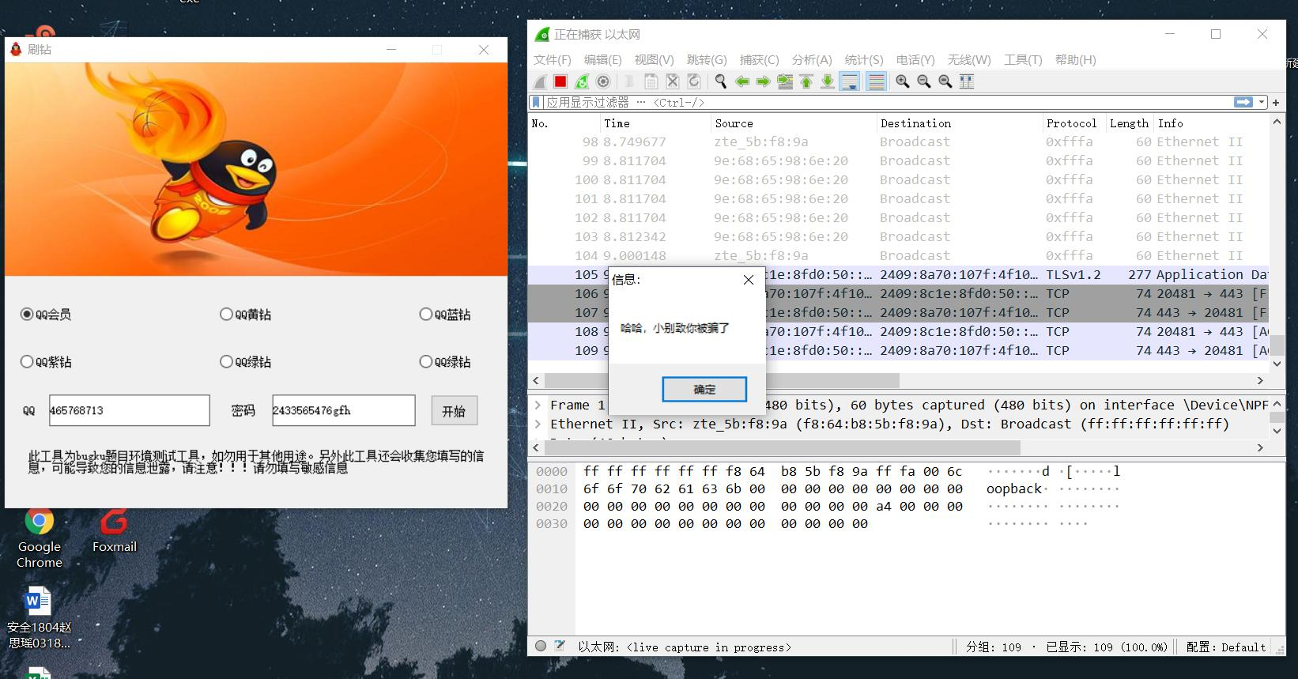The width and height of the screenshot is (1298, 679).
Task: Open display filter history dropdown
Action: pos(1262,102)
